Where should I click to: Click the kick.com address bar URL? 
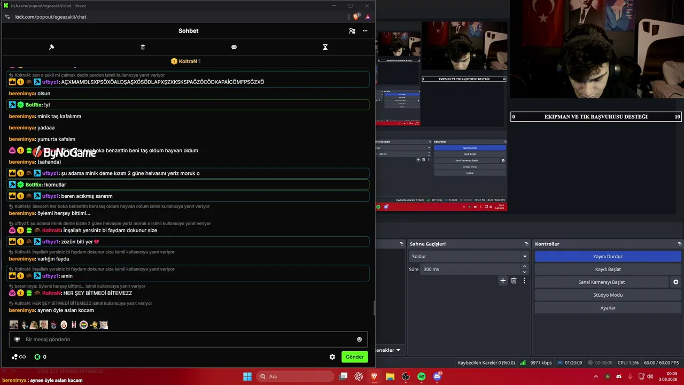(x=51, y=17)
